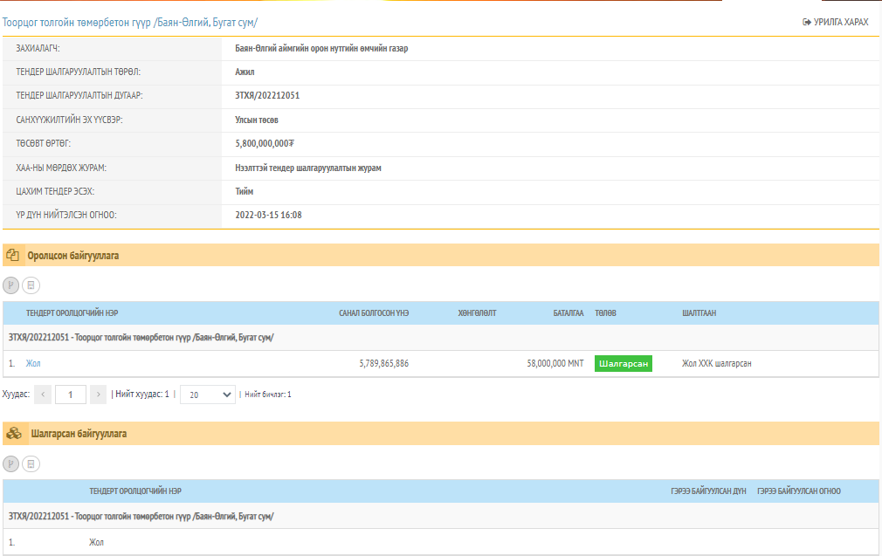882x556 pixels.
Task: Open the page size dropdown showing 20
Action: (x=207, y=395)
